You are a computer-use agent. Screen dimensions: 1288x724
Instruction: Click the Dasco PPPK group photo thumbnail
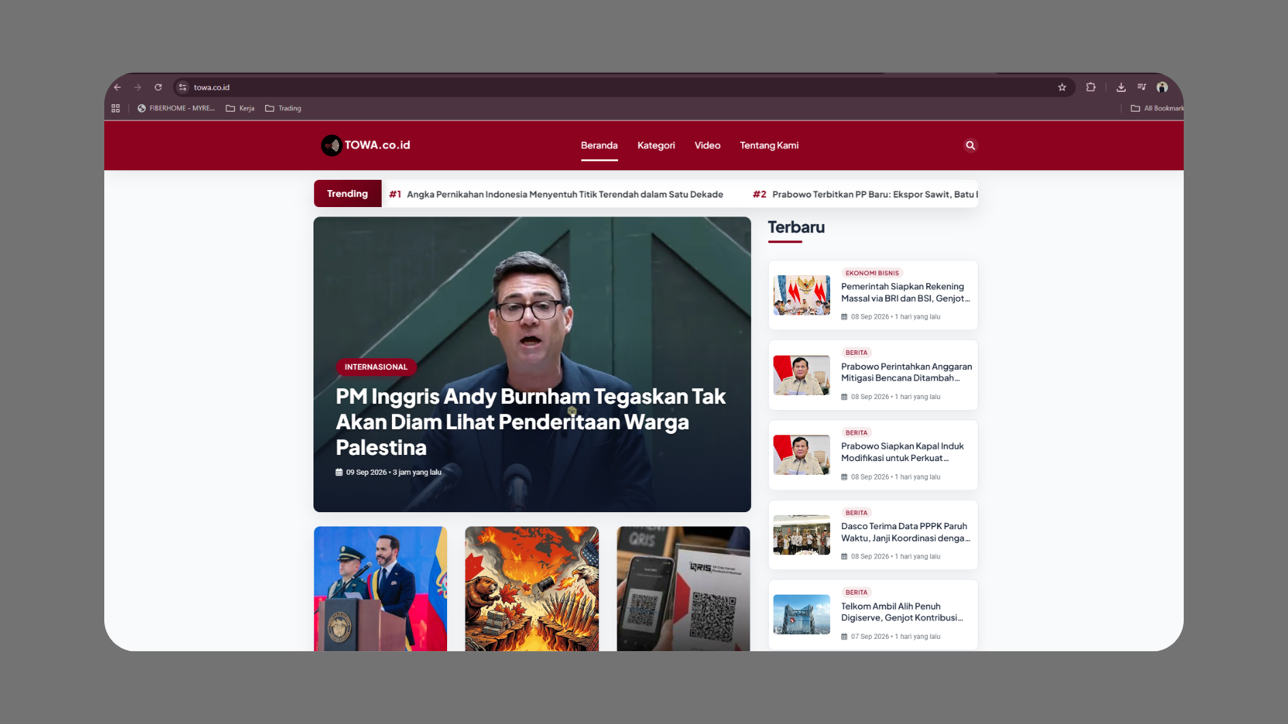pos(801,535)
